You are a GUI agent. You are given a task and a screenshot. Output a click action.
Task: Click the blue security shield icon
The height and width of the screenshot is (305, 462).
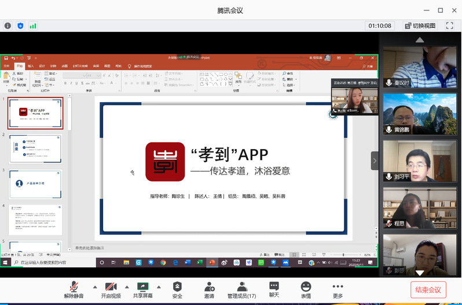click(x=20, y=26)
